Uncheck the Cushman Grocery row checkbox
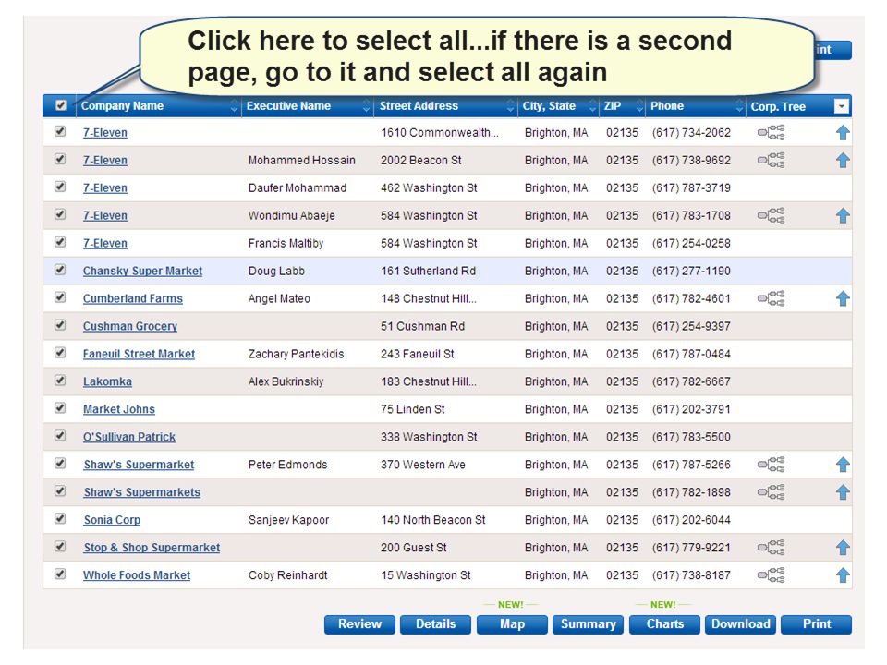 pos(60,325)
